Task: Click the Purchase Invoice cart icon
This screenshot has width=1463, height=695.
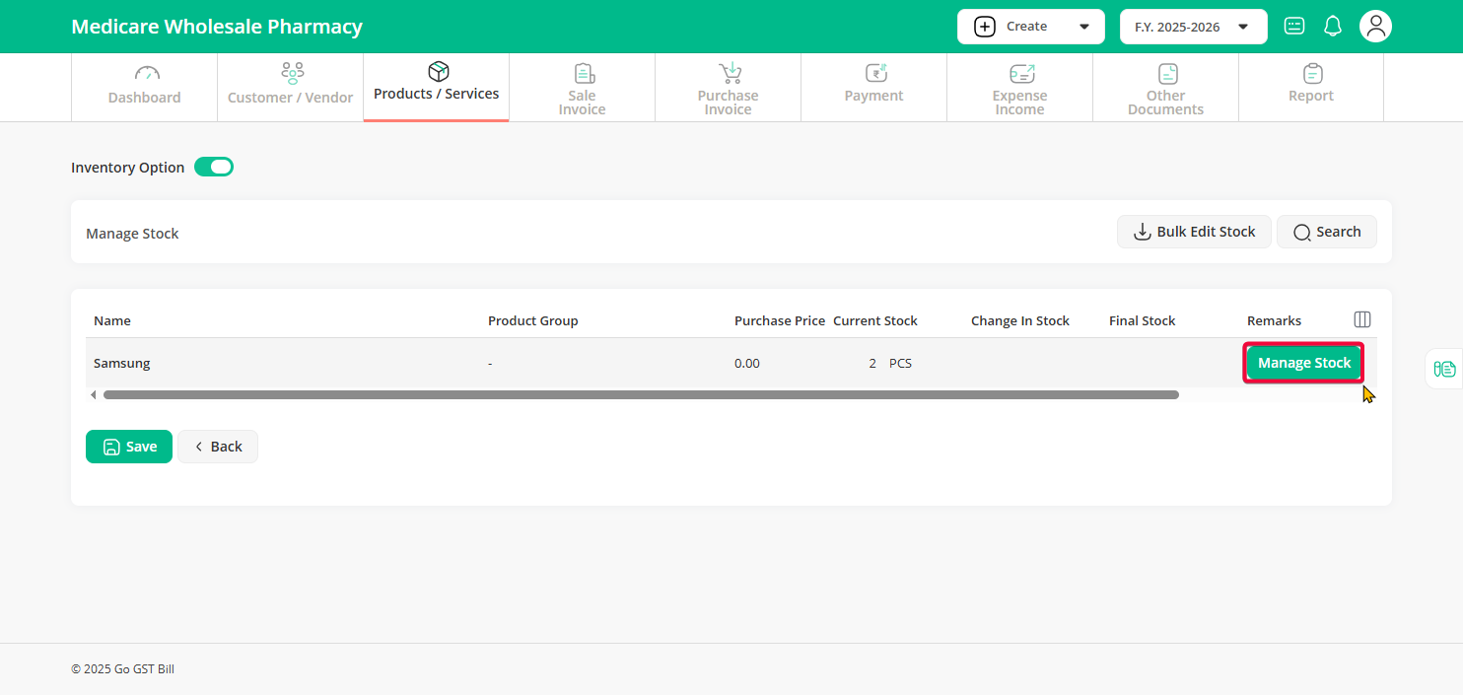Action: click(x=730, y=73)
